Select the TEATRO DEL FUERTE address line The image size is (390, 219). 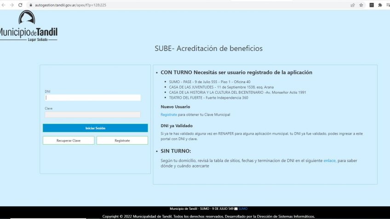pyautogui.click(x=208, y=98)
